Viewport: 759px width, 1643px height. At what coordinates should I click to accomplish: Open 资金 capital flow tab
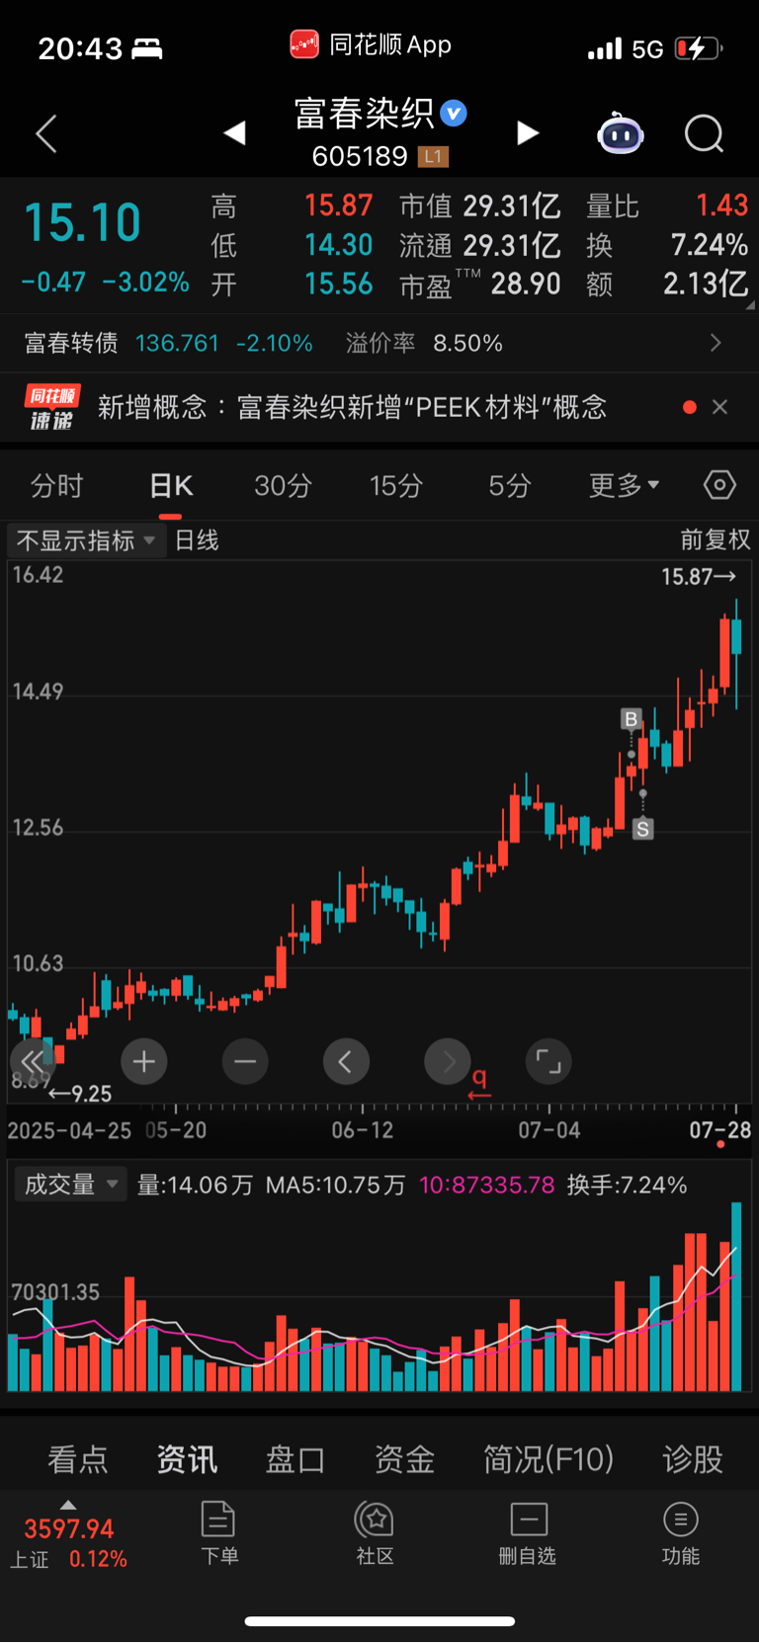coord(404,1459)
